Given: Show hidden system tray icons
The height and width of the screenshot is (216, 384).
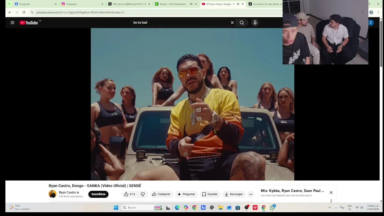Looking at the screenshot, I should 329,208.
